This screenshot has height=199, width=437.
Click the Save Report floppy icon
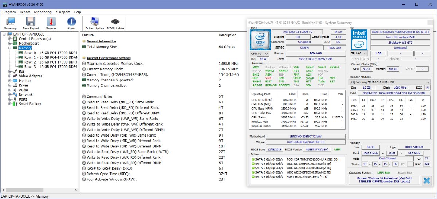(x=31, y=23)
